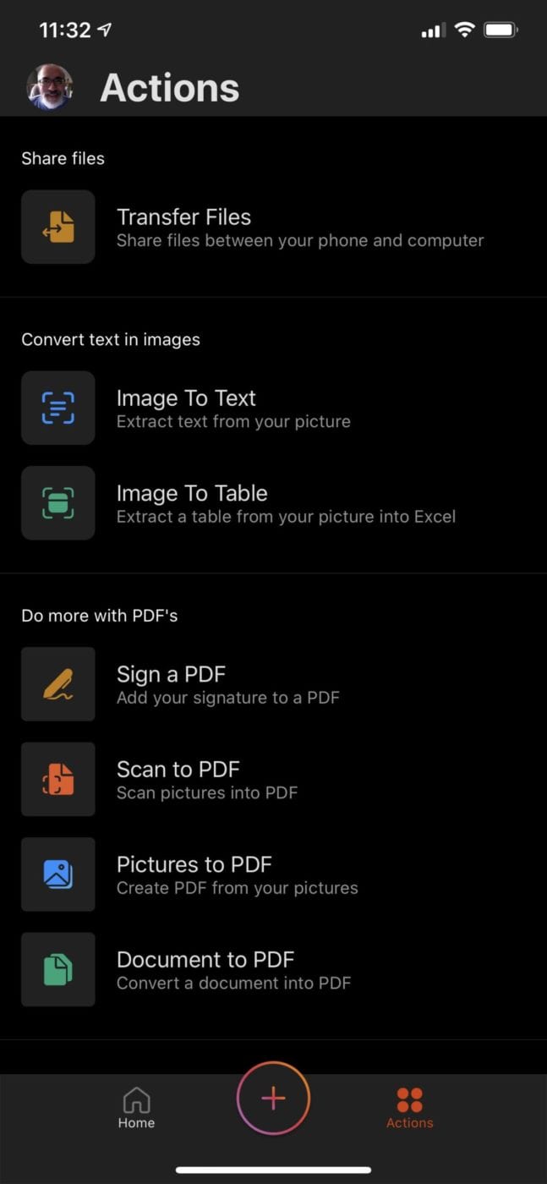Choose the Image To Text label

(x=186, y=398)
